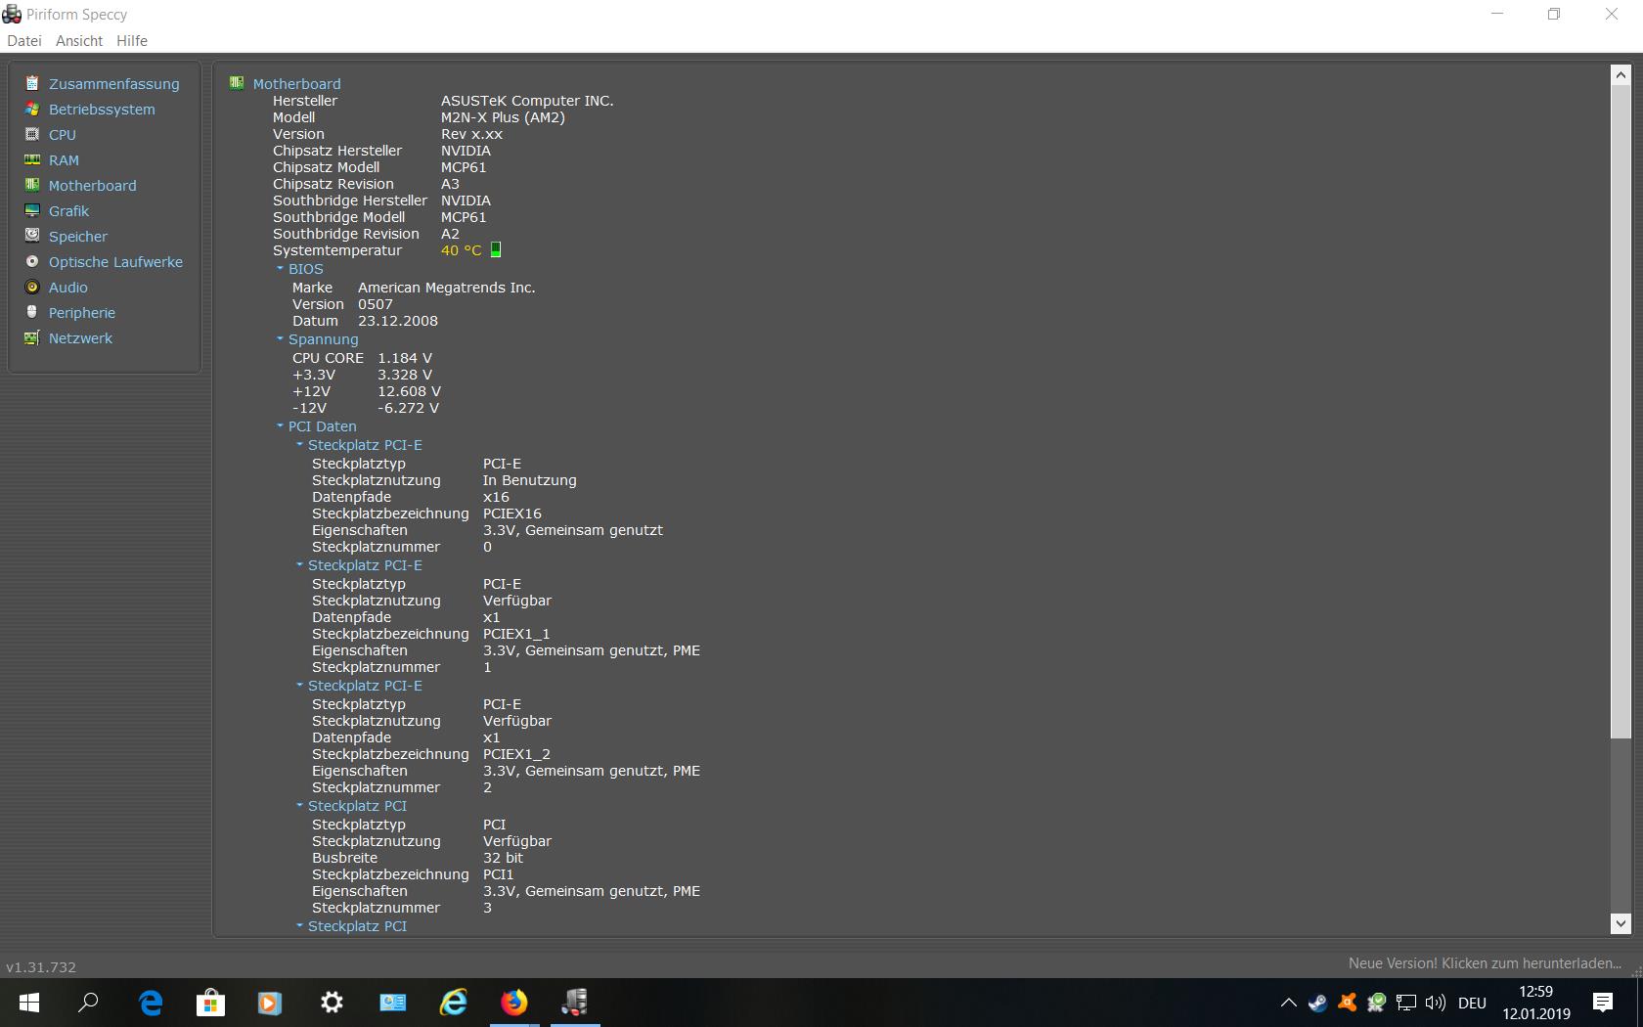The image size is (1643, 1027).
Task: Click the green temperature indicator next to 40 °C
Action: tap(496, 249)
